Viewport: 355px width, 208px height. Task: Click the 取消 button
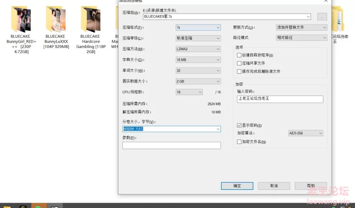tap(274, 186)
